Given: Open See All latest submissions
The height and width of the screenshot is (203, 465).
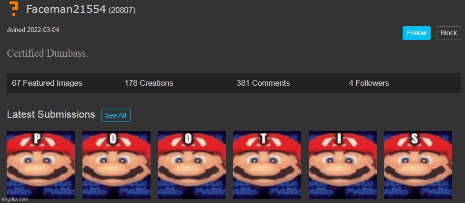Looking at the screenshot, I should click(116, 115).
